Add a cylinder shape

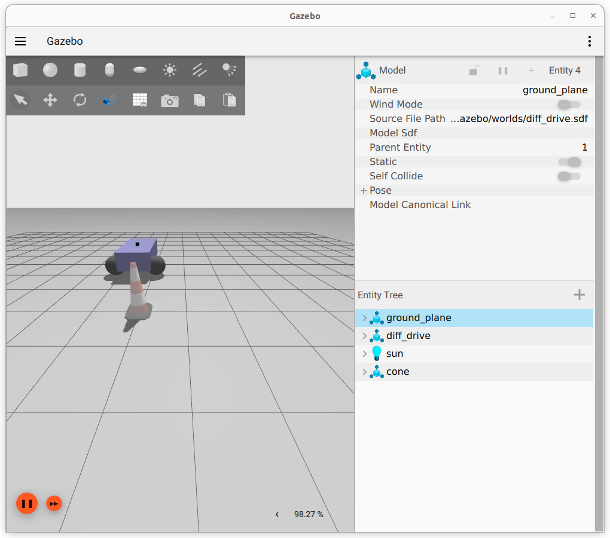point(80,71)
